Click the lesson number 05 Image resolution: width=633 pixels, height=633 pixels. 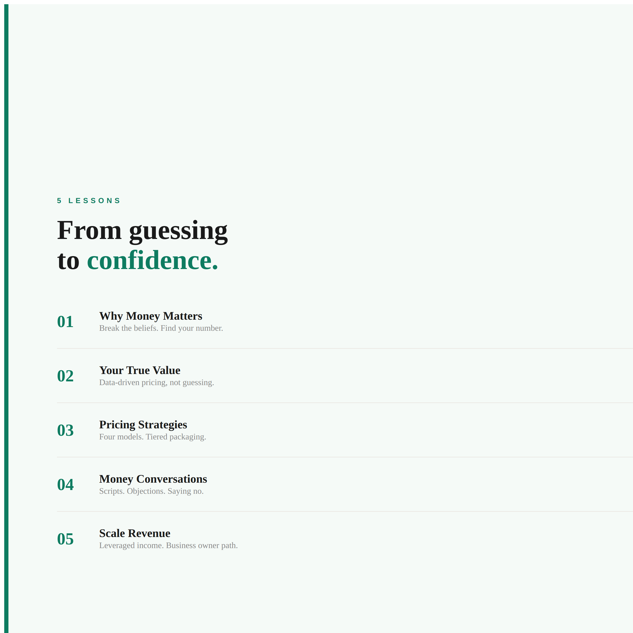click(65, 539)
